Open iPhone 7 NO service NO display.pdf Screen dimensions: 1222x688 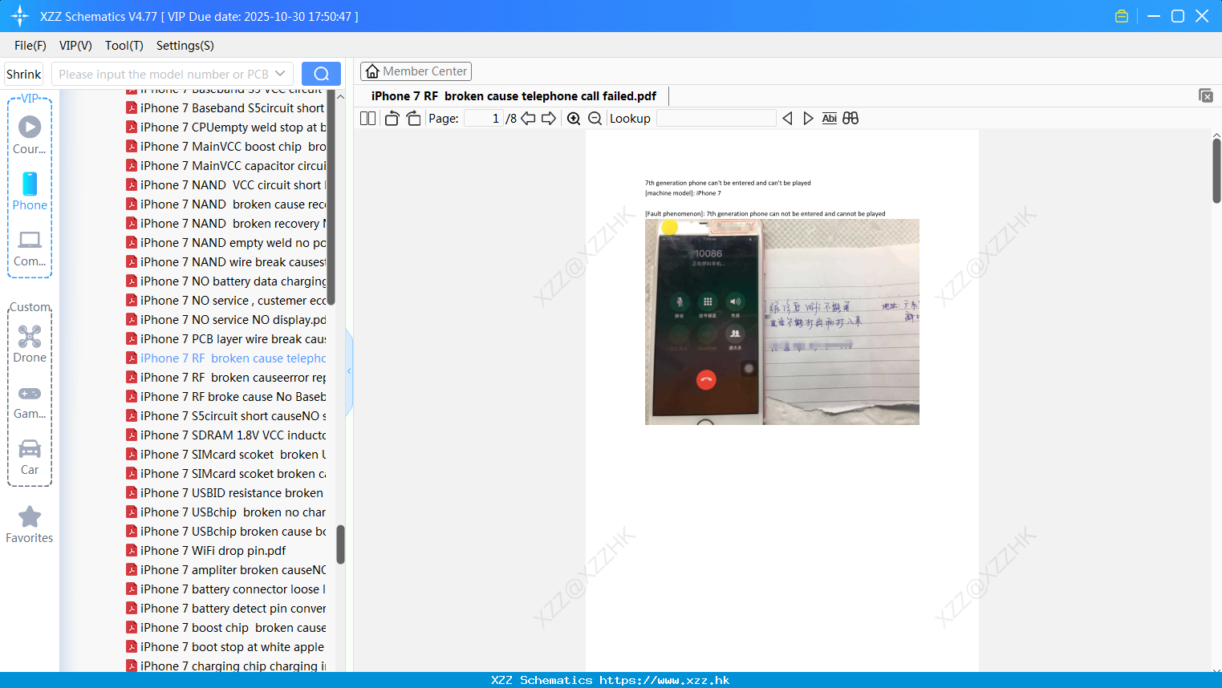(225, 320)
